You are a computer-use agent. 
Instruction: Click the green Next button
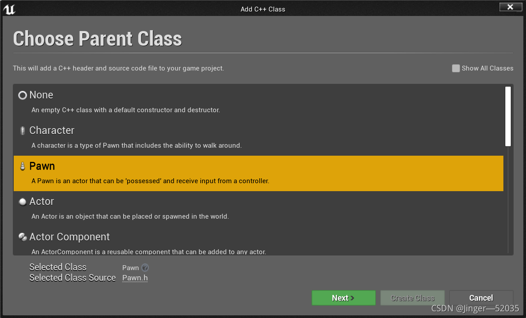(x=343, y=298)
